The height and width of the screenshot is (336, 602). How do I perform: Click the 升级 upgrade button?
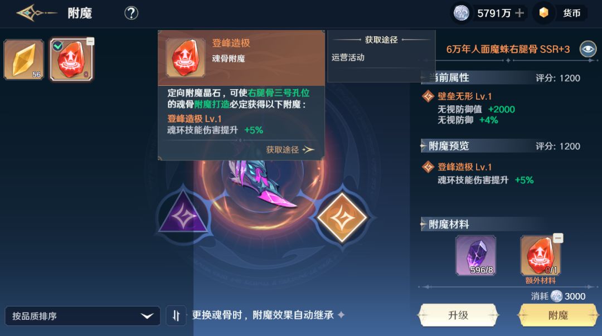coord(458,315)
